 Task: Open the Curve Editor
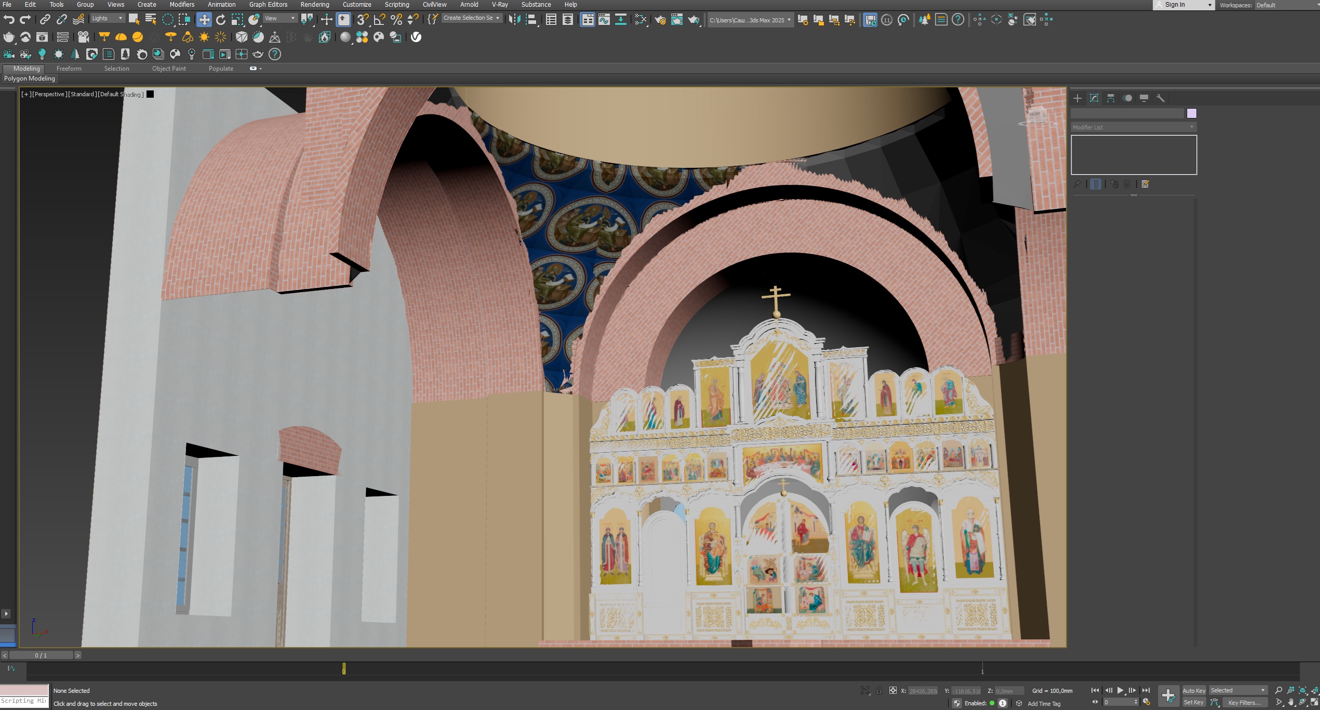point(604,20)
